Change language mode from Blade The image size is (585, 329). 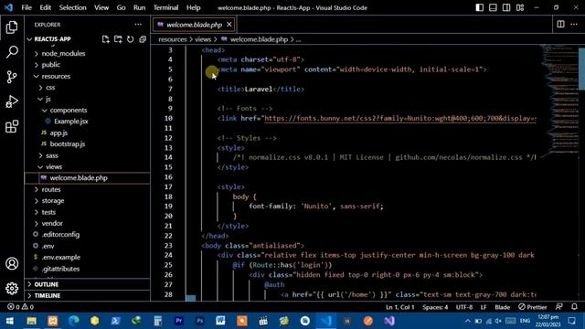[x=502, y=307]
